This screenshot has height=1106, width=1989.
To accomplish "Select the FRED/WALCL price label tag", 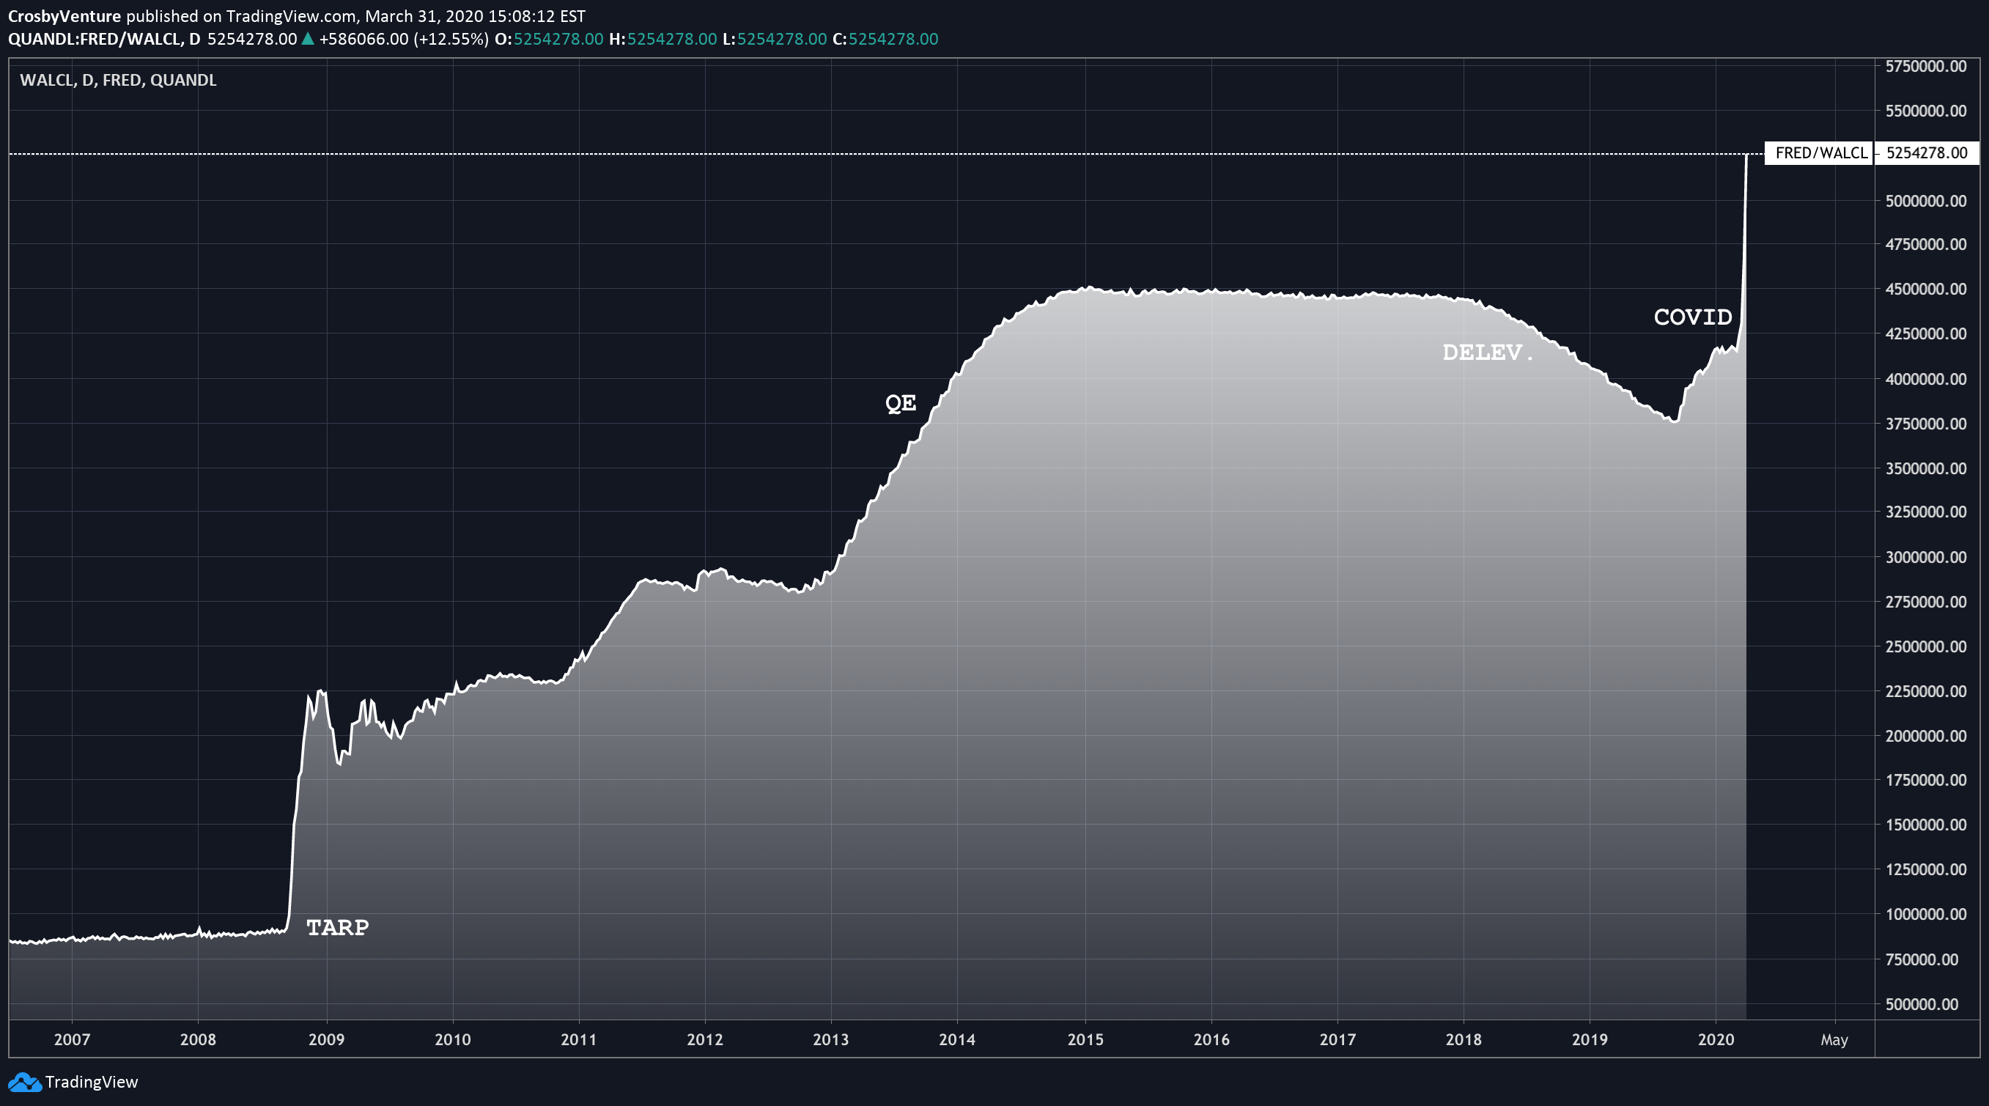I will point(1820,153).
